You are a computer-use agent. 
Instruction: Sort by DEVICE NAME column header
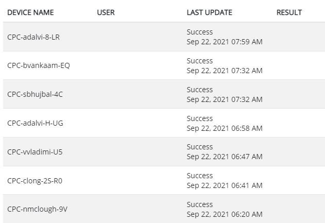30,12
